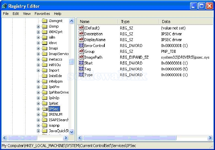The width and height of the screenshot is (215, 150).
Task: Click the tree pane scroll left arrow
Action: point(5,138)
